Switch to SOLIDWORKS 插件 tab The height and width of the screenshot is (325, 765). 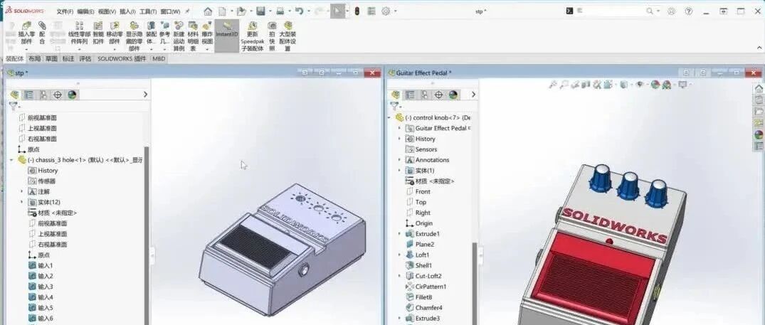coord(122,58)
